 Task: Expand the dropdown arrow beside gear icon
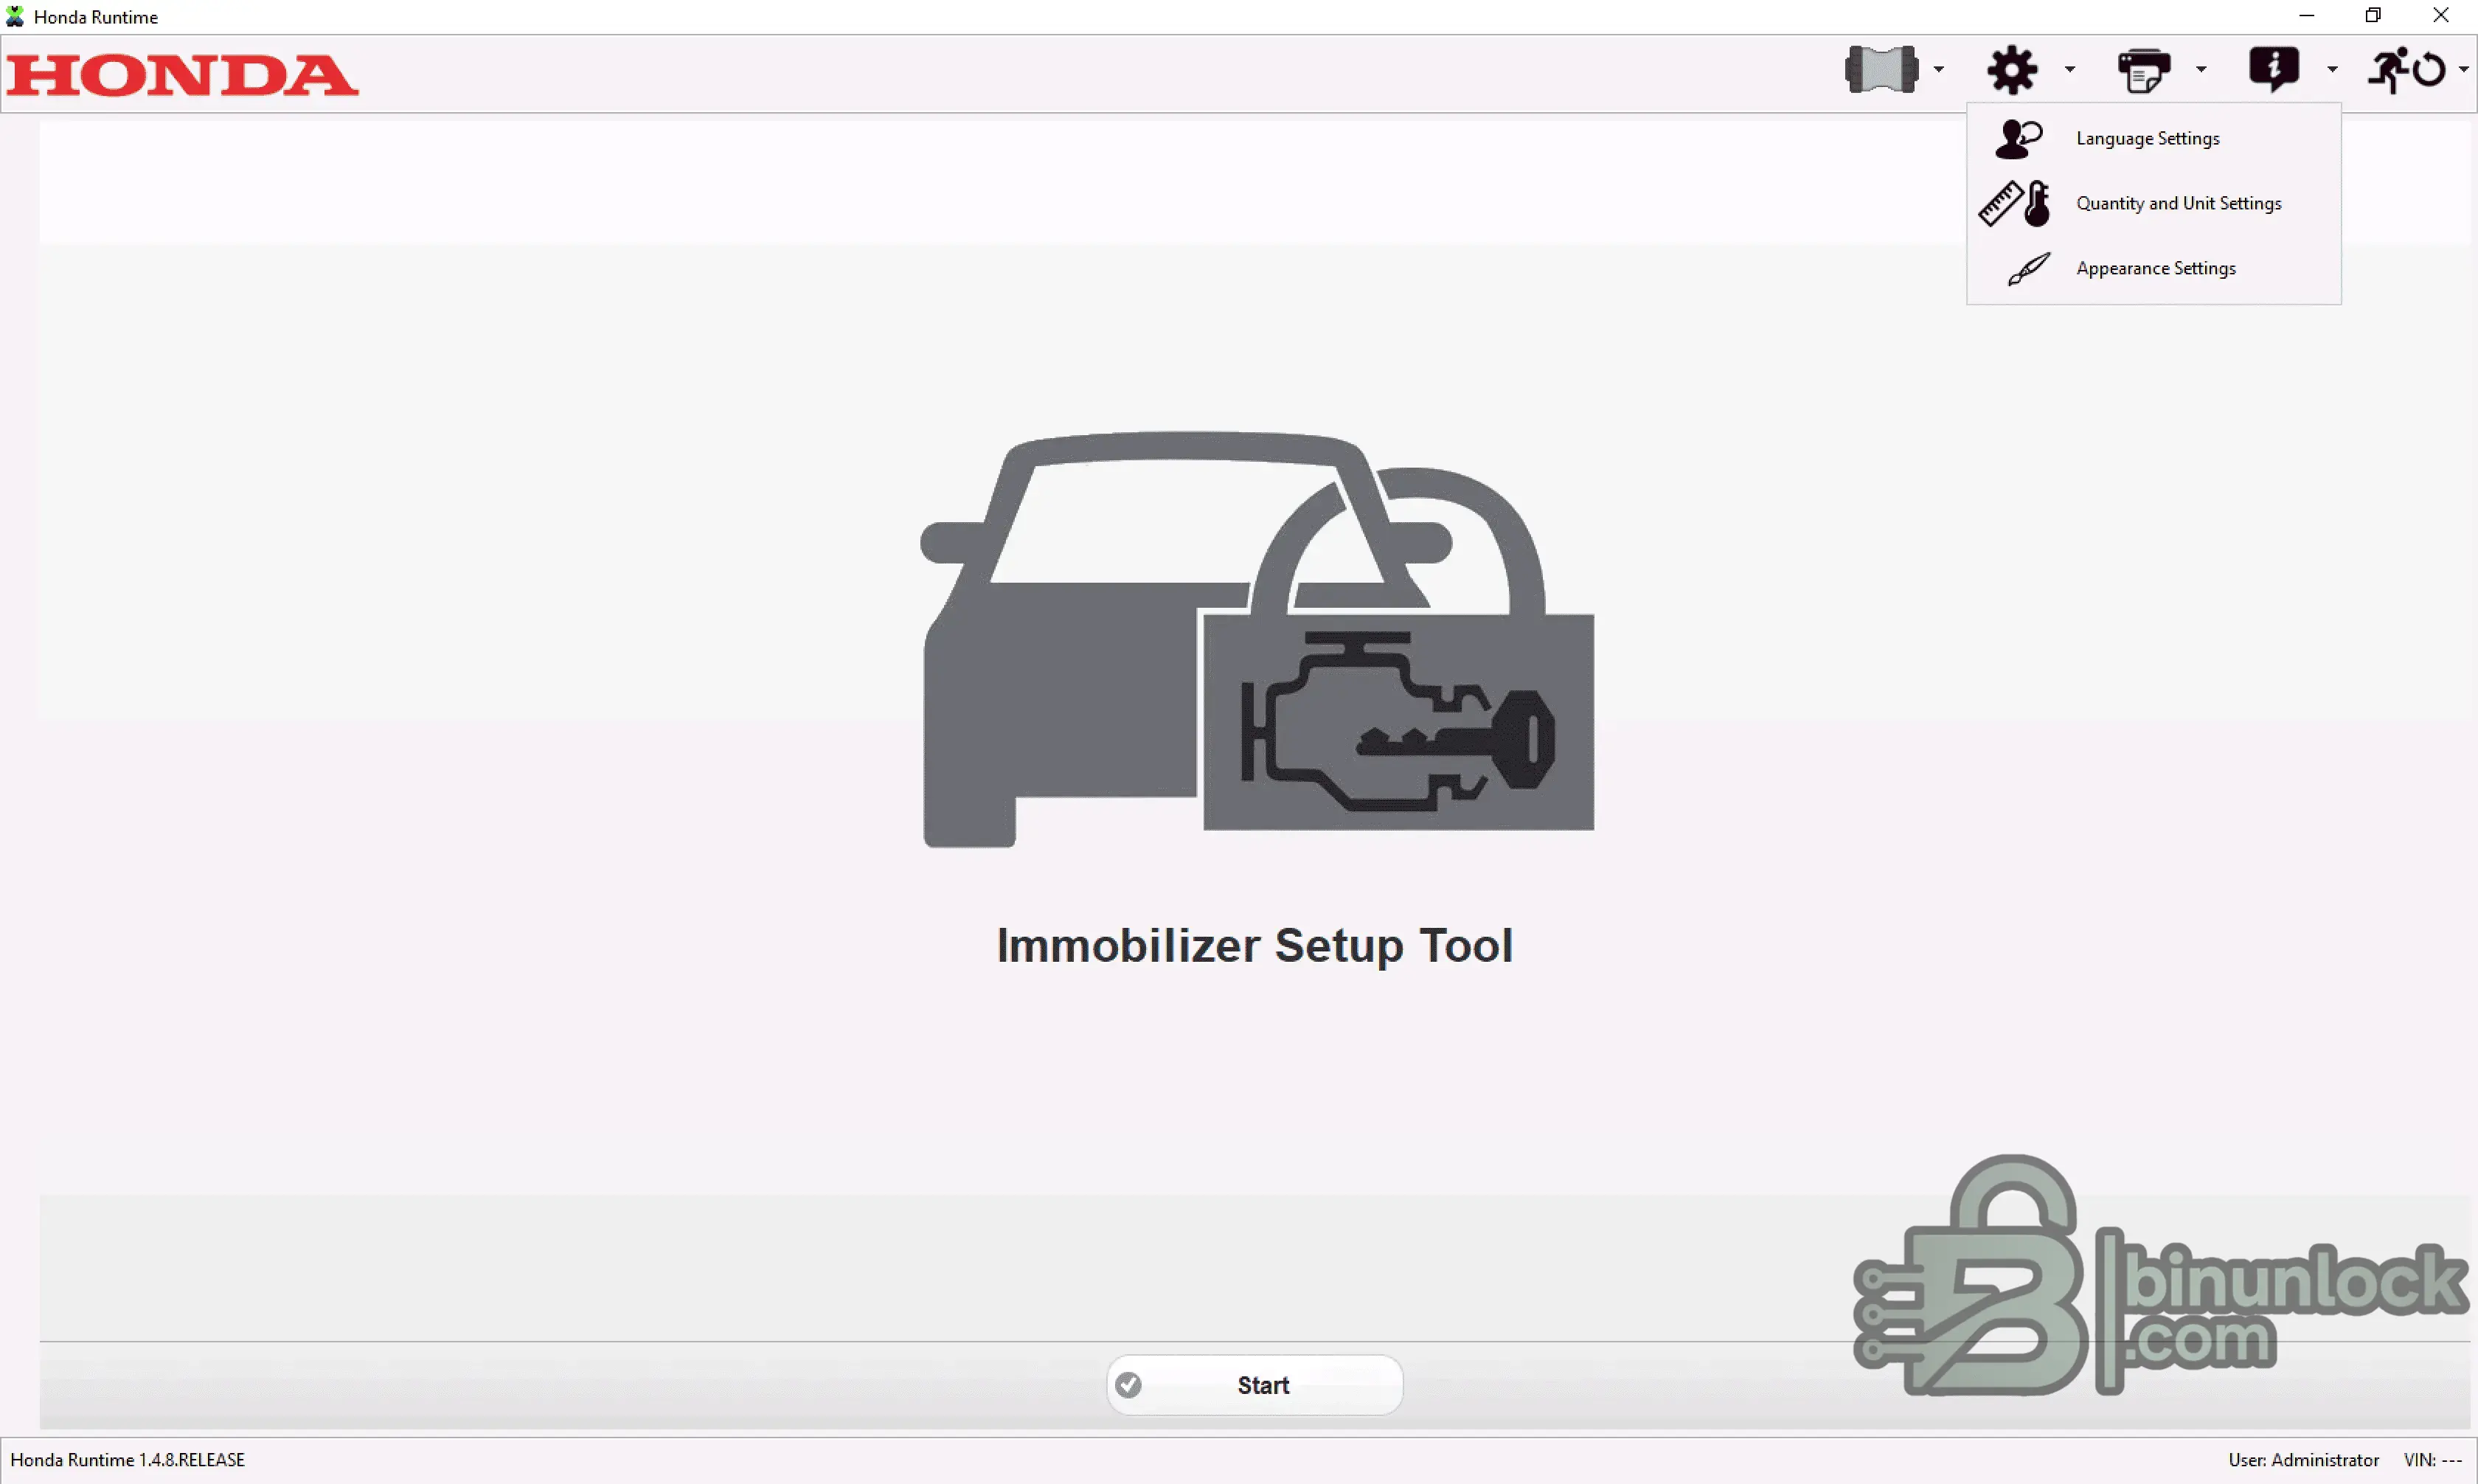pyautogui.click(x=2069, y=70)
